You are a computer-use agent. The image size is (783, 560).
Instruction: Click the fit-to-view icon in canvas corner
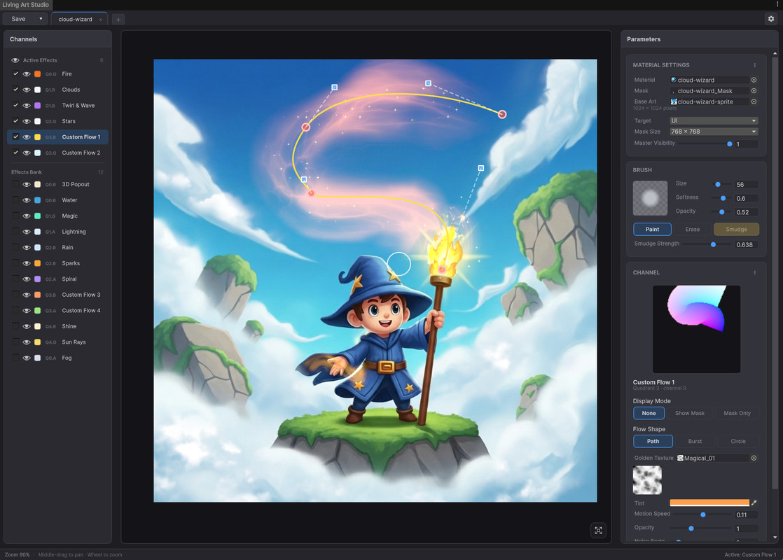tap(598, 530)
